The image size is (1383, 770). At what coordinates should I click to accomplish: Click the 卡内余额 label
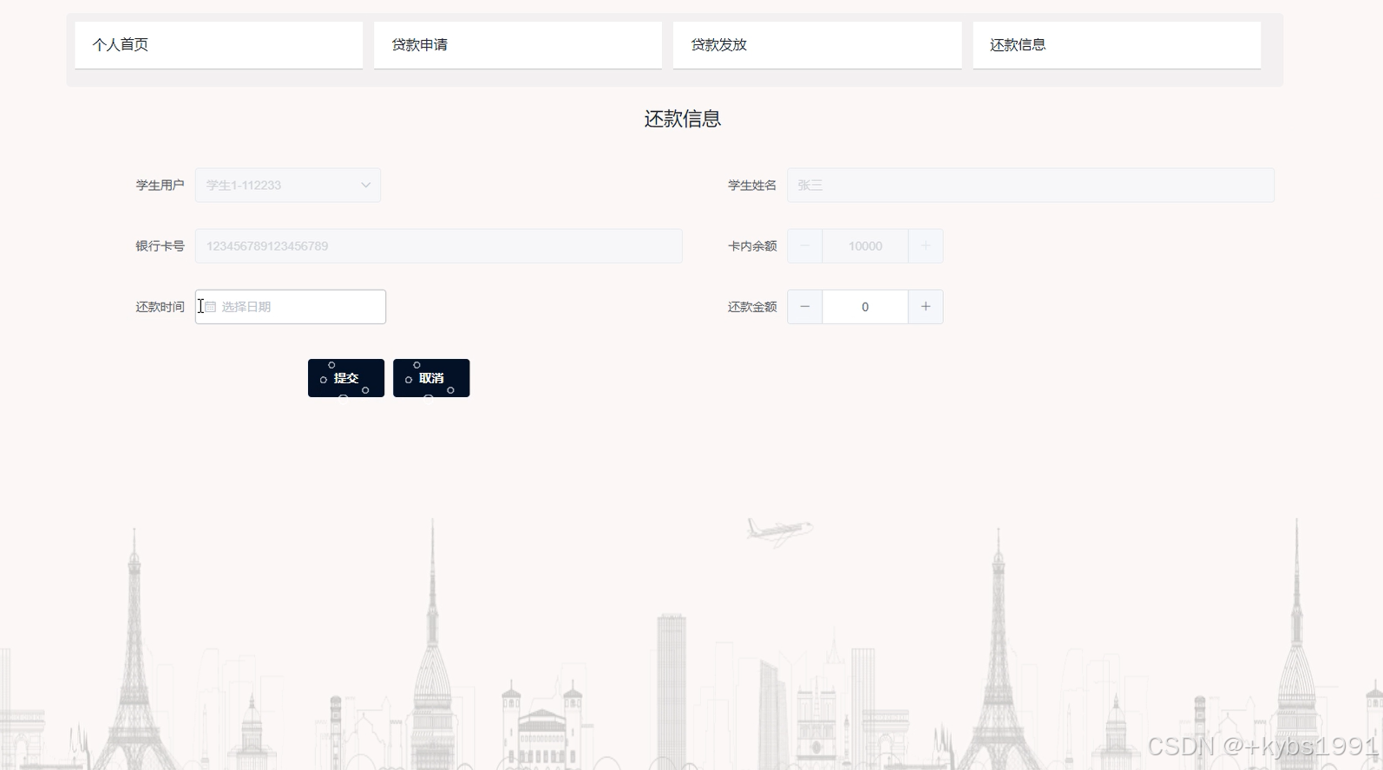(752, 246)
